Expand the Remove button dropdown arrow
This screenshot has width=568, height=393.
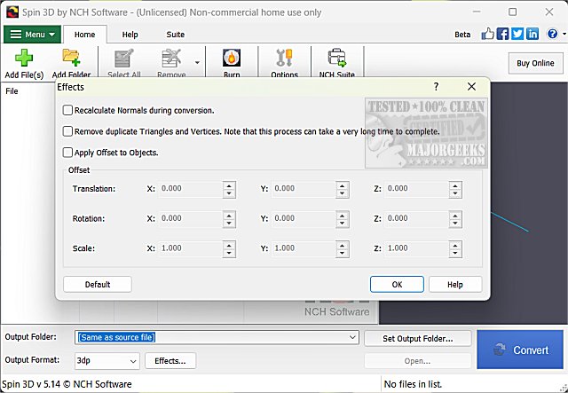(197, 63)
